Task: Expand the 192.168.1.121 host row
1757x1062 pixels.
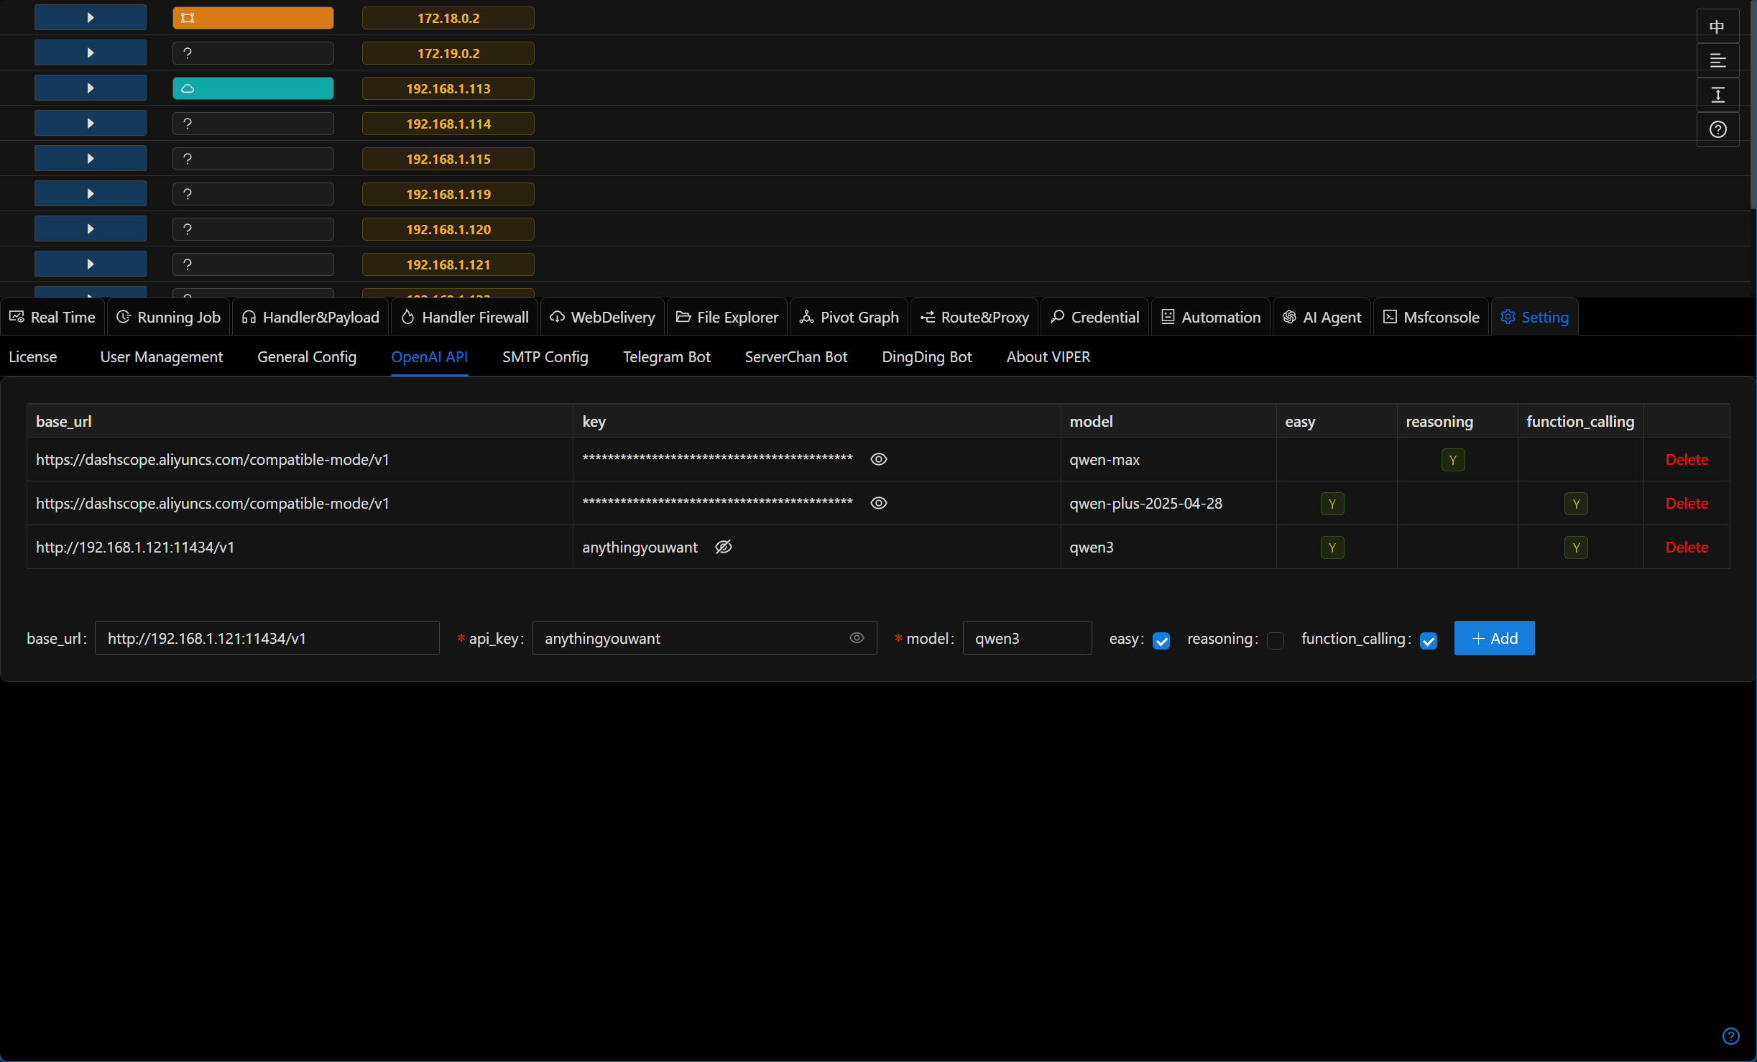Action: 91,264
